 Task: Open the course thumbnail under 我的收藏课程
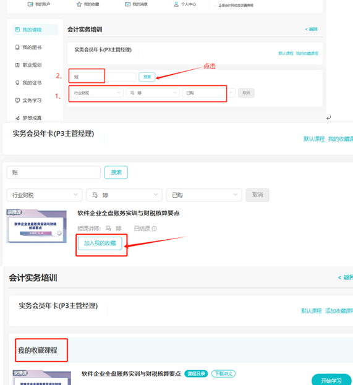coord(42,378)
